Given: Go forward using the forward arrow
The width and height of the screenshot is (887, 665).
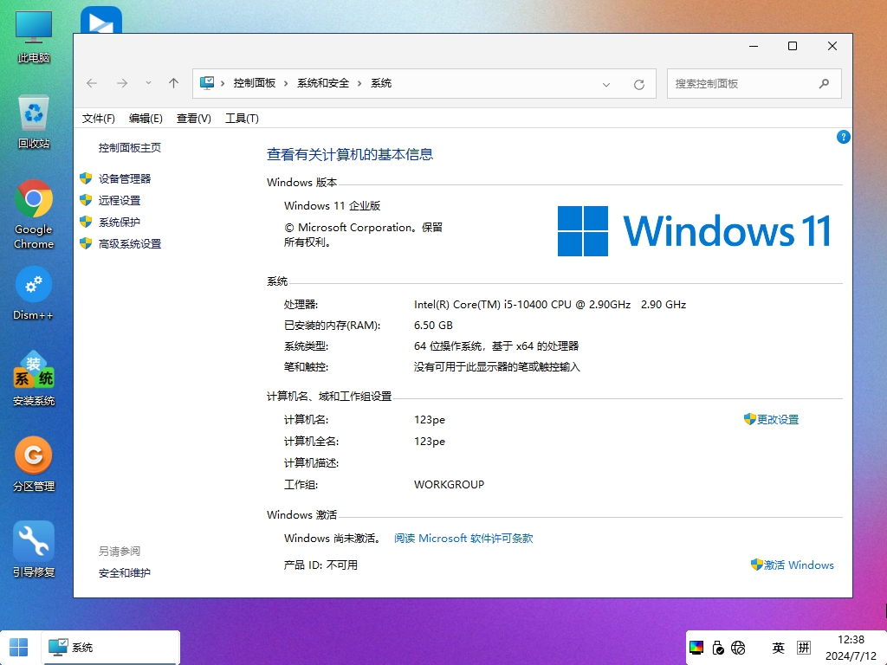Looking at the screenshot, I should click(x=121, y=84).
